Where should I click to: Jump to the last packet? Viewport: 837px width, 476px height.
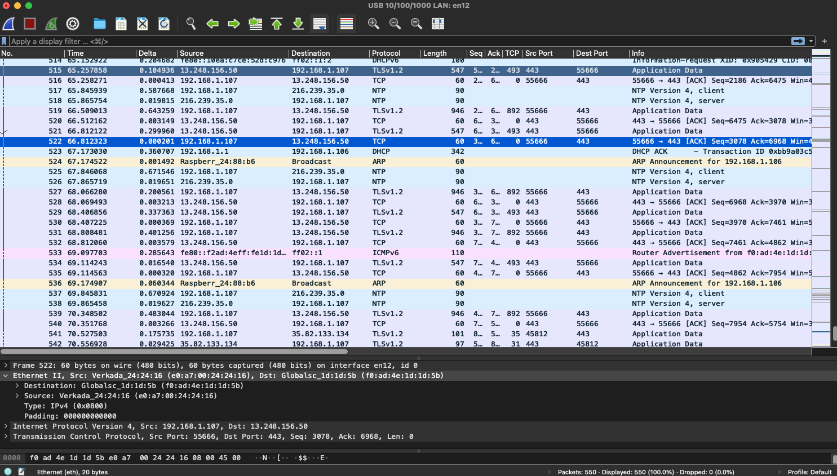click(298, 24)
